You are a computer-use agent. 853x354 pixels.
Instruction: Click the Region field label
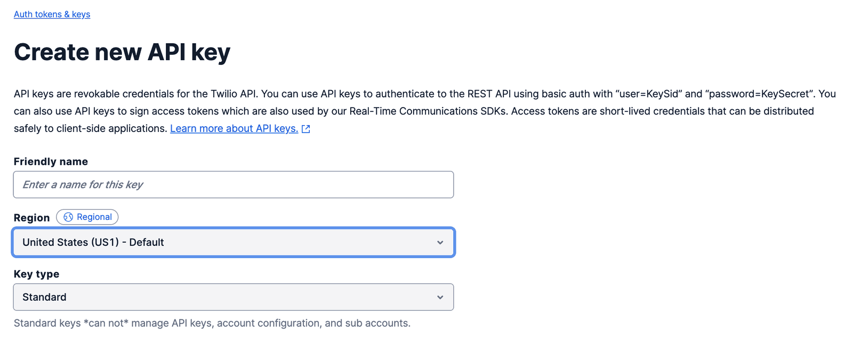point(31,218)
